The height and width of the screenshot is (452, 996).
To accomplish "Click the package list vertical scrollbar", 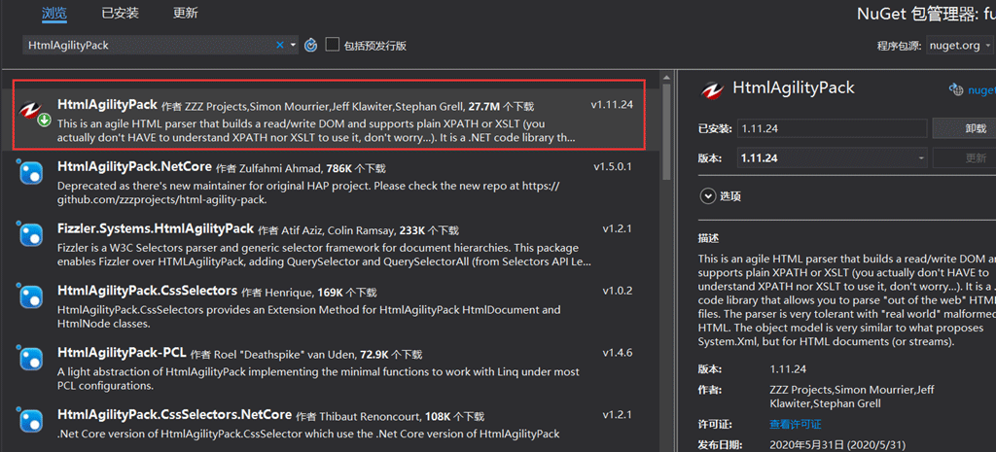I will pyautogui.click(x=666, y=136).
